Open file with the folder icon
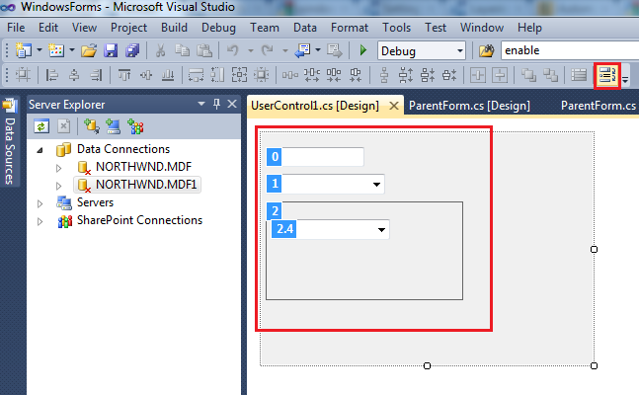Screen dimensions: 639x395 point(89,50)
